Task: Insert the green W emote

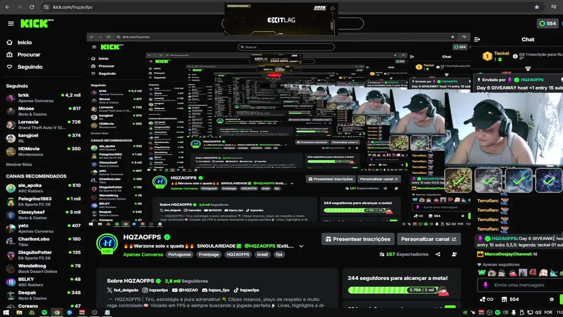Action: point(482,273)
